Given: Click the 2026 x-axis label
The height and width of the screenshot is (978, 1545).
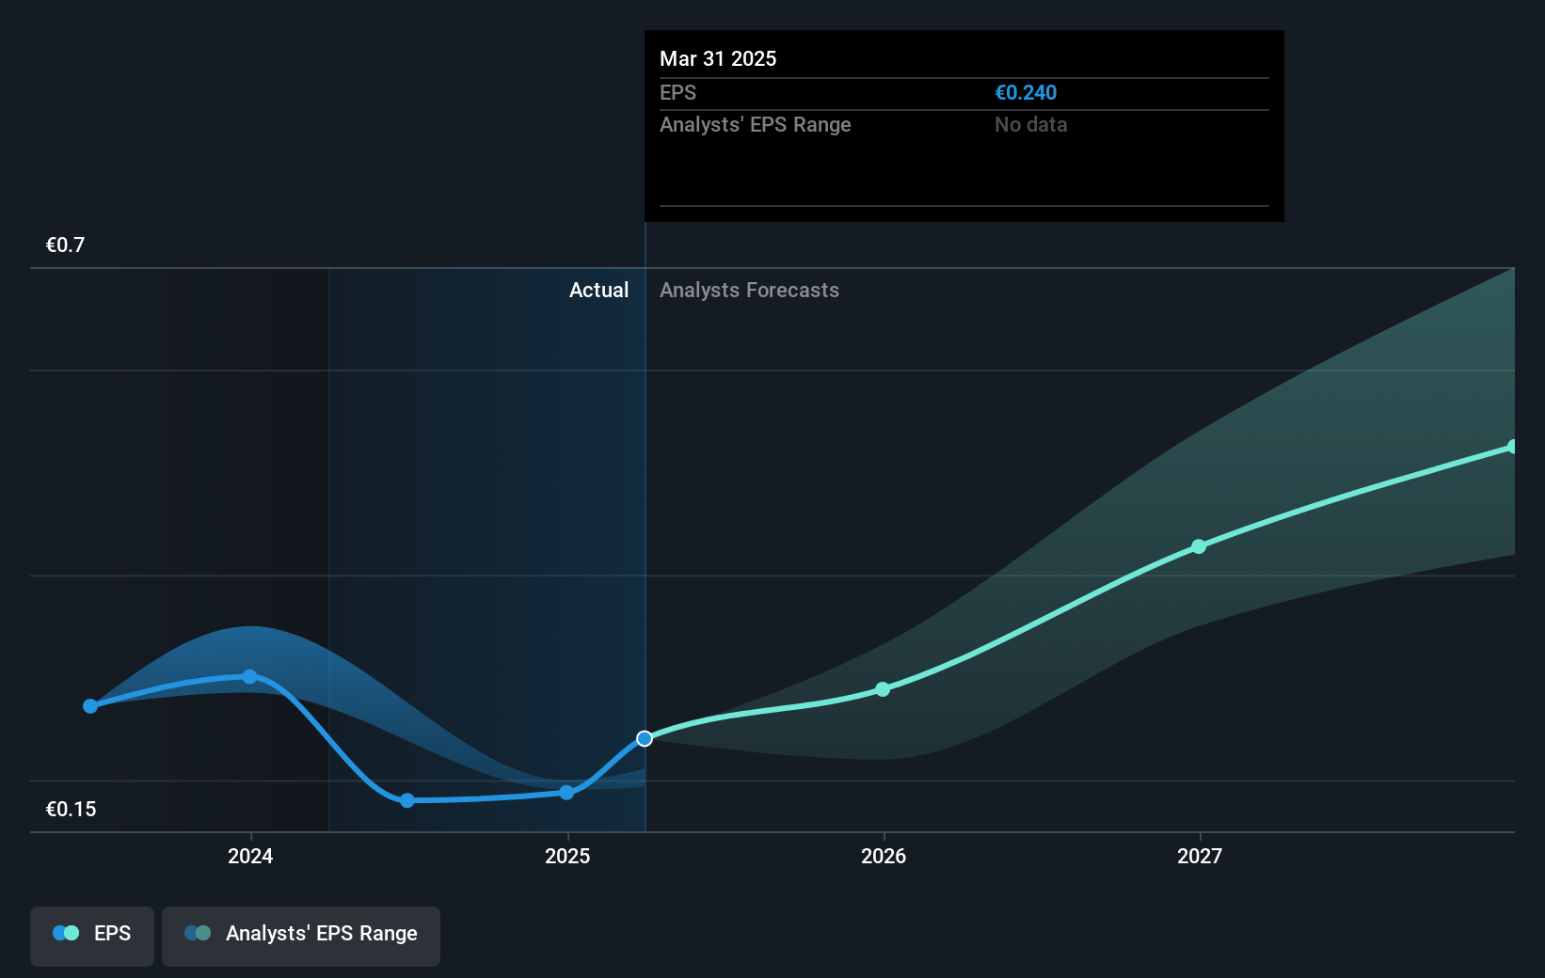Looking at the screenshot, I should [884, 856].
